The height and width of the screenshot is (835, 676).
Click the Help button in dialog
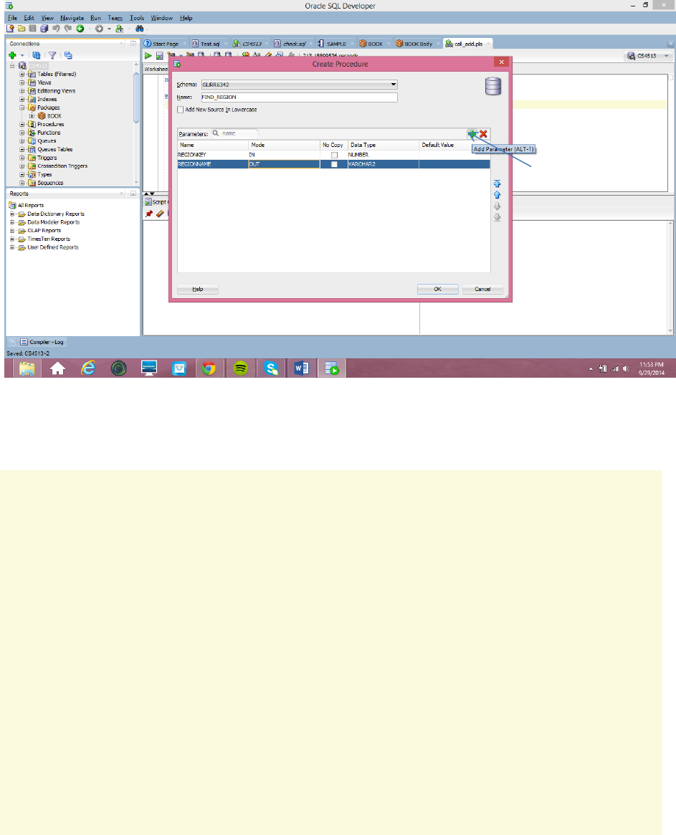pyautogui.click(x=198, y=289)
